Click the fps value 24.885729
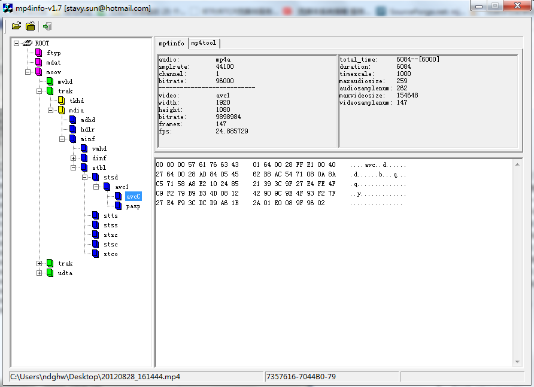Viewport: 534px width, 387px height. [232, 131]
